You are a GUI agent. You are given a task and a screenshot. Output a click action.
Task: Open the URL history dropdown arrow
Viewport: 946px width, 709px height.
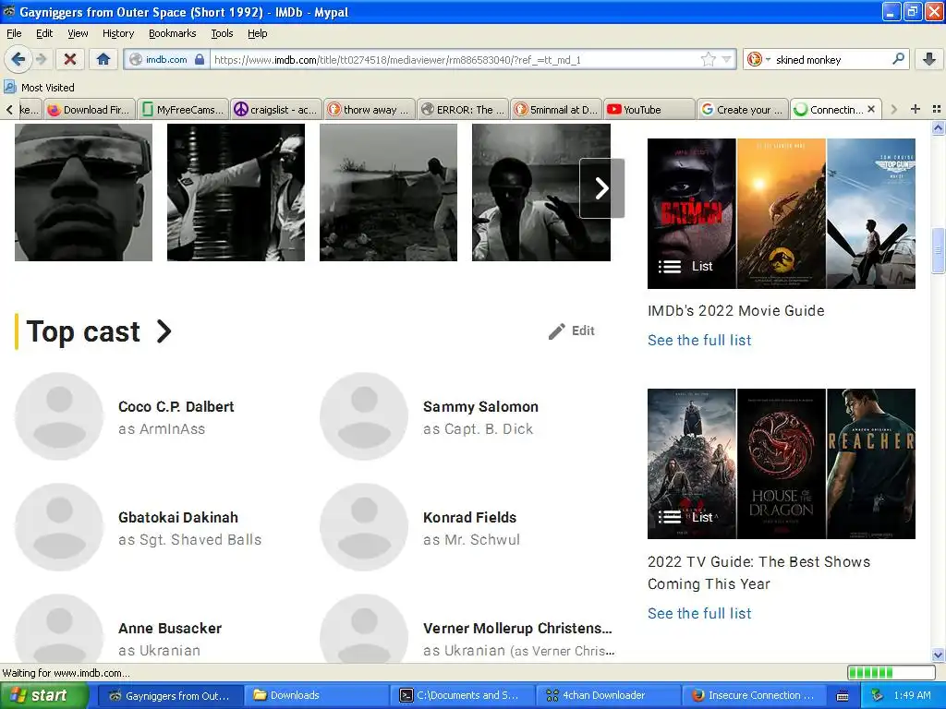coord(726,59)
